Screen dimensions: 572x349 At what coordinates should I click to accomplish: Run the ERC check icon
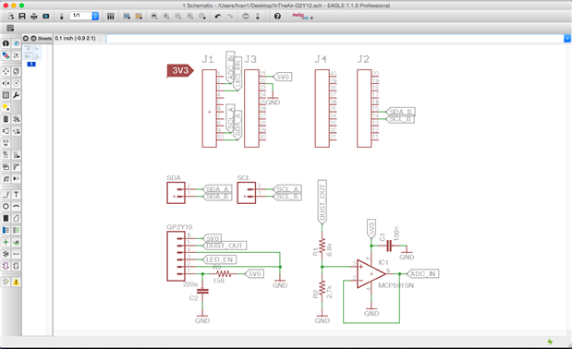[x=6, y=282]
